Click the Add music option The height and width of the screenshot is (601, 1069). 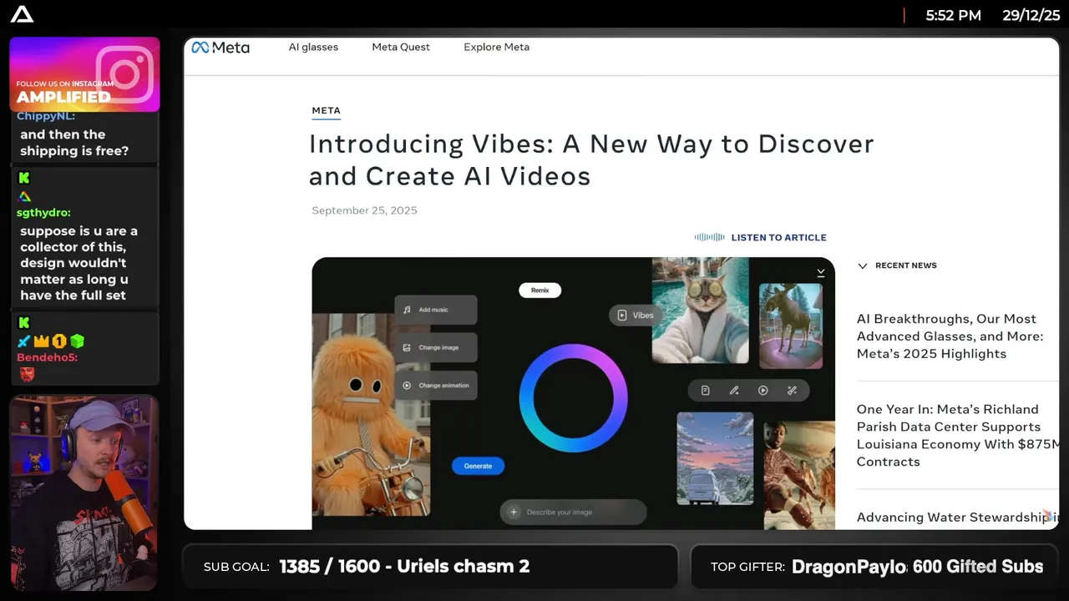click(436, 310)
